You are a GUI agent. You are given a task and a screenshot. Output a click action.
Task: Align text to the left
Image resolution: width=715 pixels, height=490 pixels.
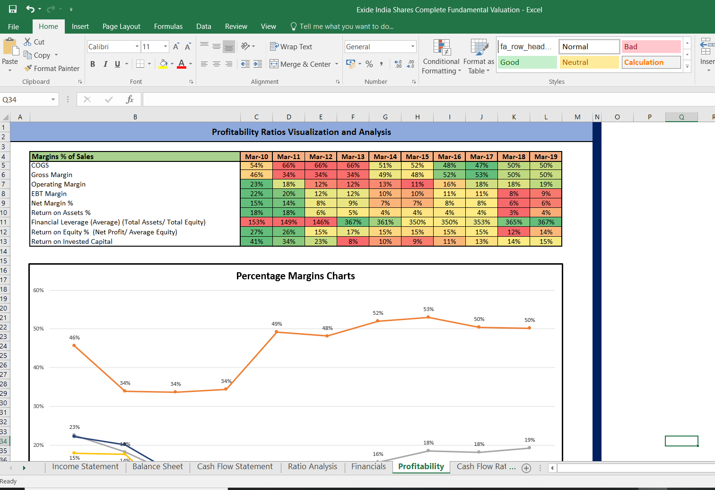[204, 64]
